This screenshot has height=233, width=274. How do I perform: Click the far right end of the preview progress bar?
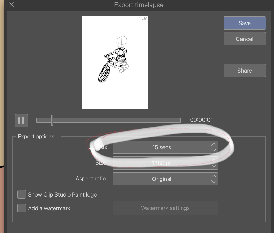[180, 120]
